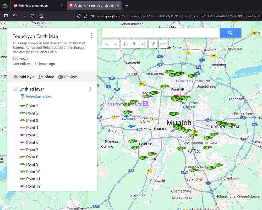Image resolution: width=262 pixels, height=210 pixels.
Task: Uncheck the Untitled layer checkbox
Action: [x=15, y=89]
